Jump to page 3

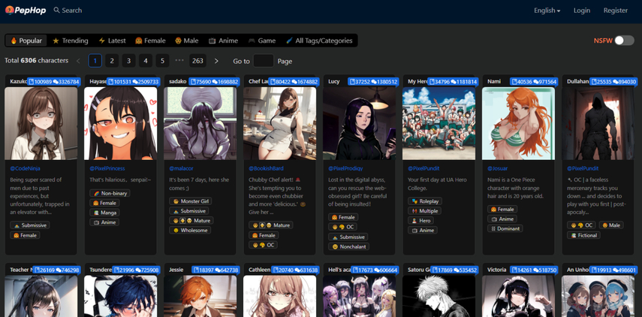128,61
